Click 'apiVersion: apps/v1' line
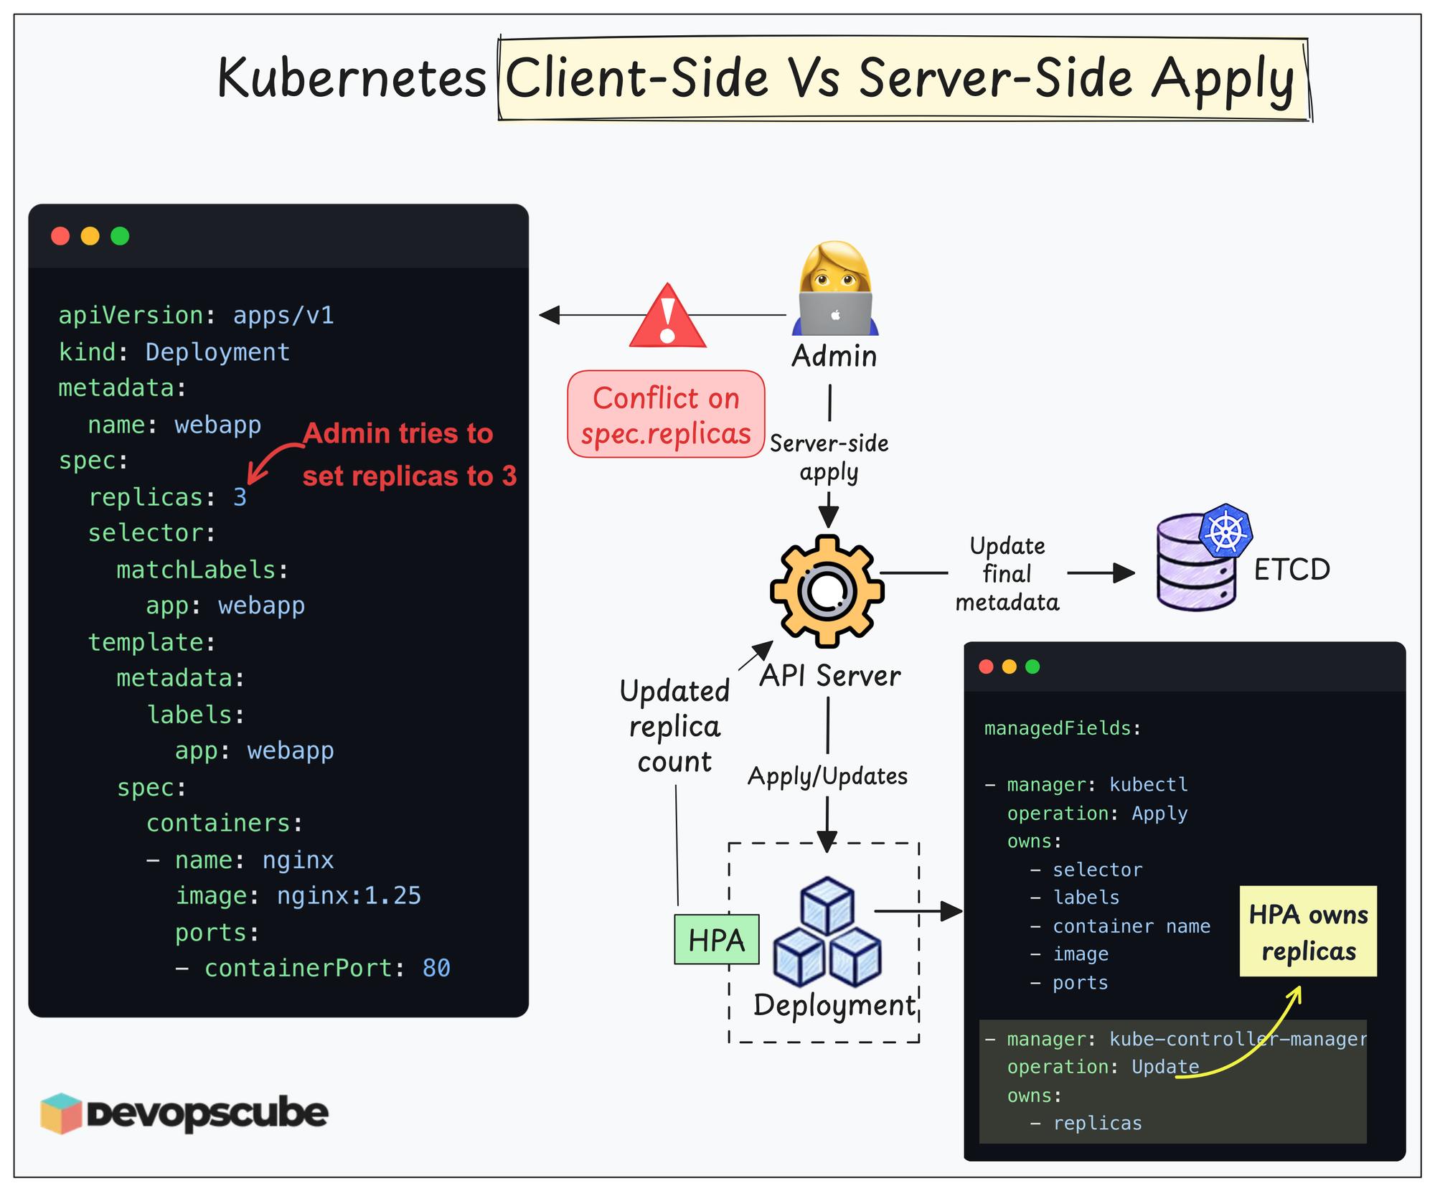Viewport: 1435px width, 1191px height. (196, 316)
